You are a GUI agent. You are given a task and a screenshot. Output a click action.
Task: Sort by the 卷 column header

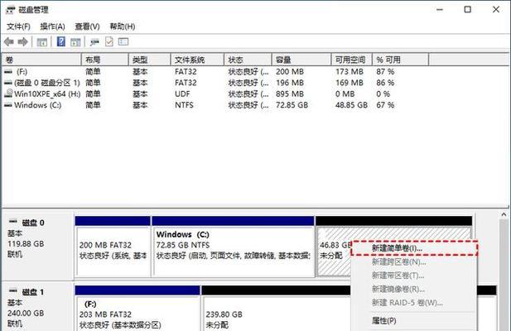(x=41, y=60)
